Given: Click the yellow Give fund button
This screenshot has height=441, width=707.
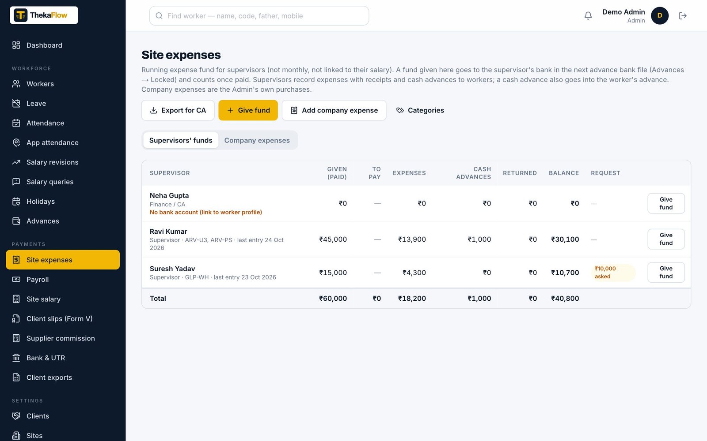Looking at the screenshot, I should point(248,110).
